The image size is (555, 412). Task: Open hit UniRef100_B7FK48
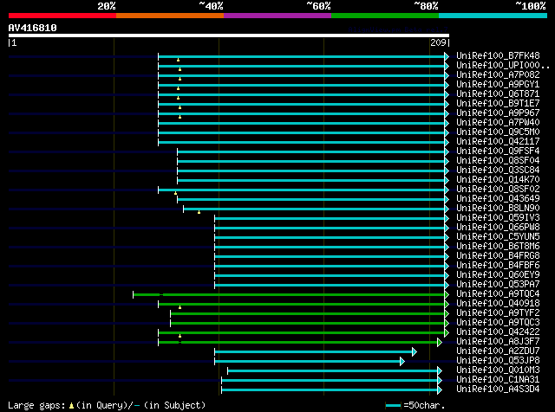pos(498,56)
